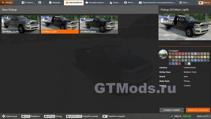211x119 pixels.
Task: Pick the bright green color swatch
Action: [x=208, y=57]
